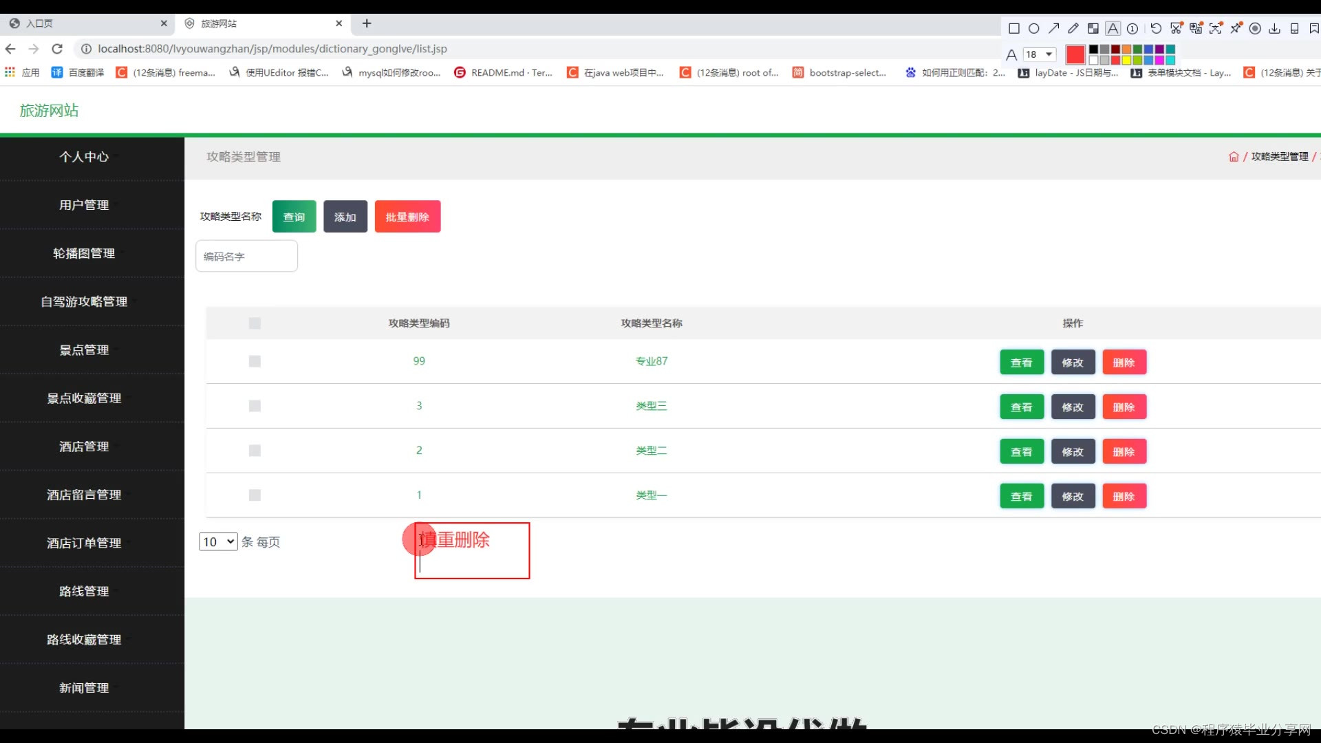Select the mosaic blur tool
The width and height of the screenshot is (1321, 743).
pos(1093,28)
